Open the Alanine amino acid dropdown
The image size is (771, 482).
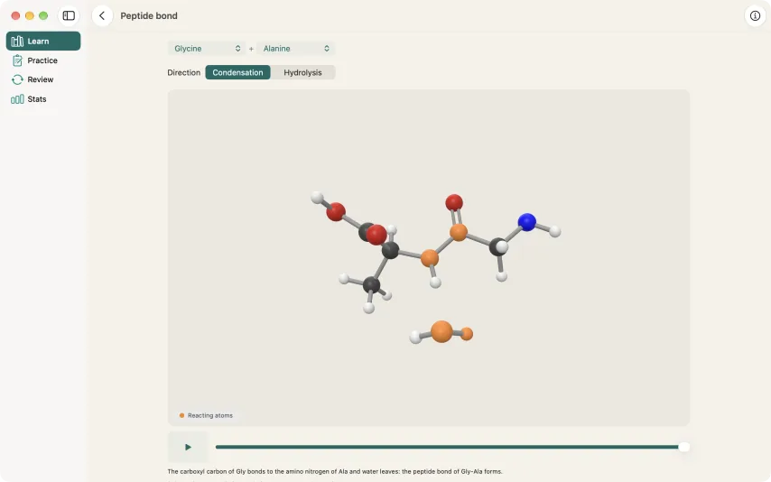[x=295, y=48]
